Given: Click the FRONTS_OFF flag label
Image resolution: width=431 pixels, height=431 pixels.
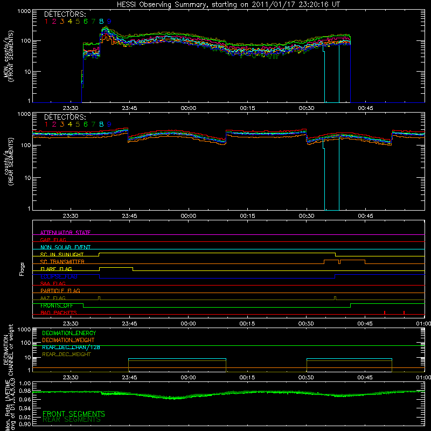Looking at the screenshot, I should point(57,305).
